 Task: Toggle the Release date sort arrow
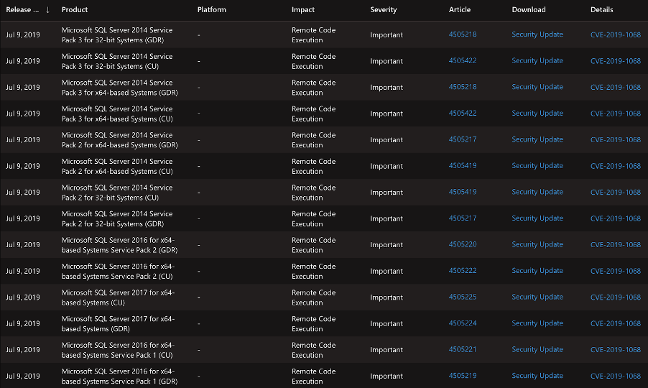click(47, 10)
